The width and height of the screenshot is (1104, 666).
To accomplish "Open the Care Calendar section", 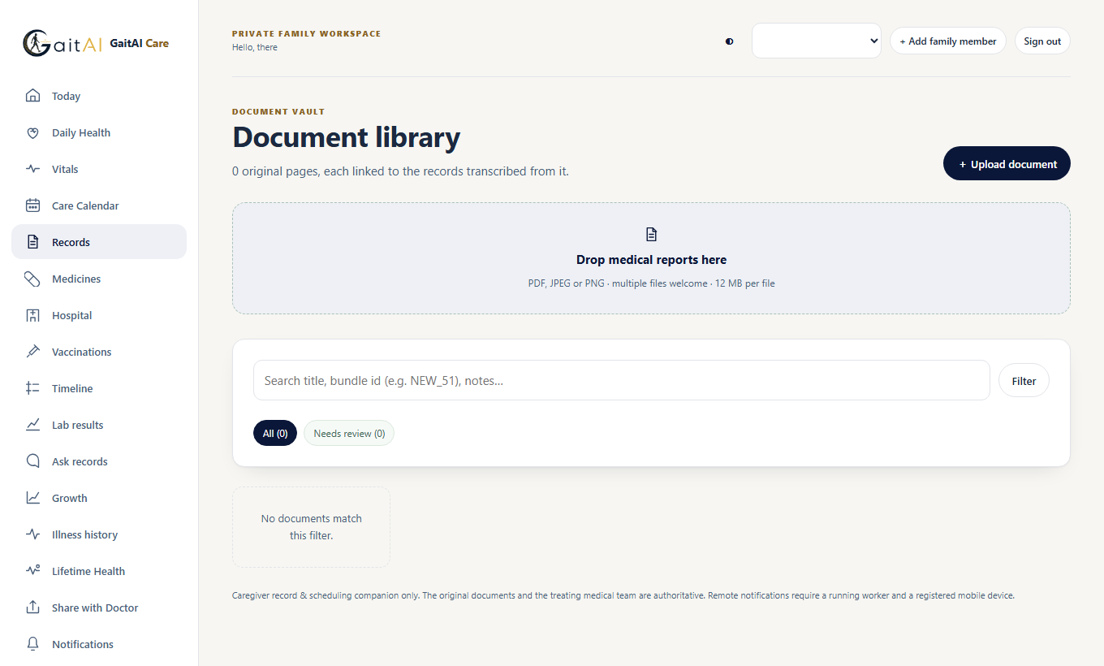I will click(99, 205).
